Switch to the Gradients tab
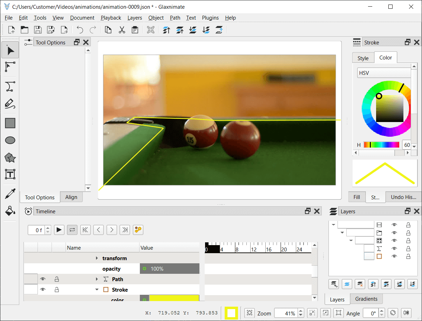The height and width of the screenshot is (321, 422). pos(366,299)
